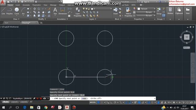Open the Manage ribbon tab
Screen dimensions: 196x110
pyautogui.click(x=53, y=5)
